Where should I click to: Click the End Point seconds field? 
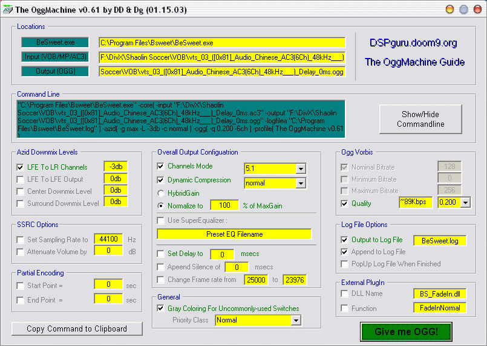[108, 299]
